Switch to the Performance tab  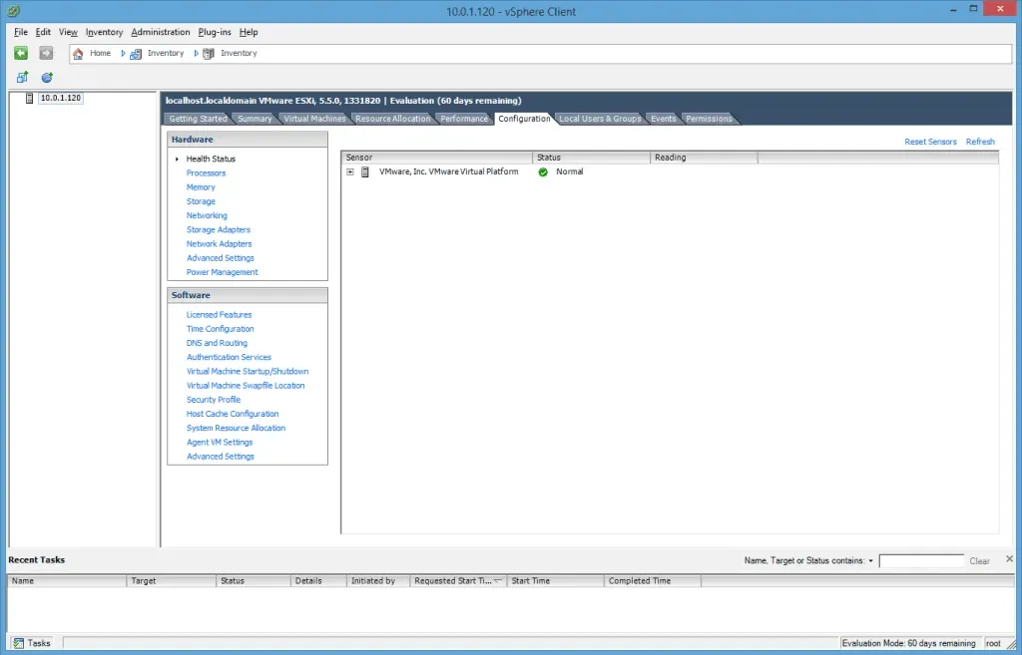[x=464, y=118]
